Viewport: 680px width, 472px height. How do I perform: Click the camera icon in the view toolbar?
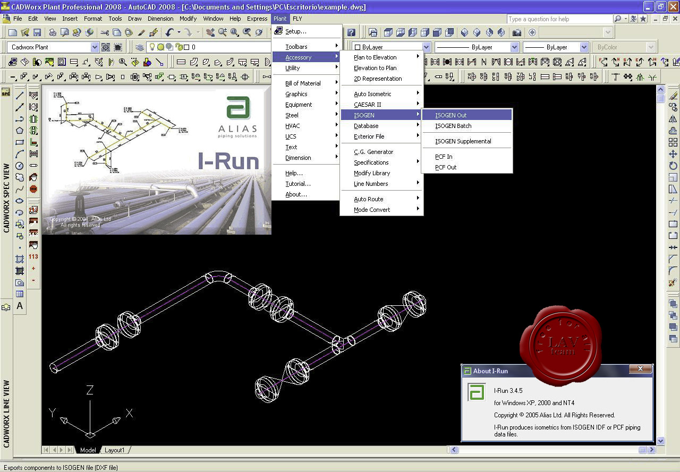(x=517, y=32)
